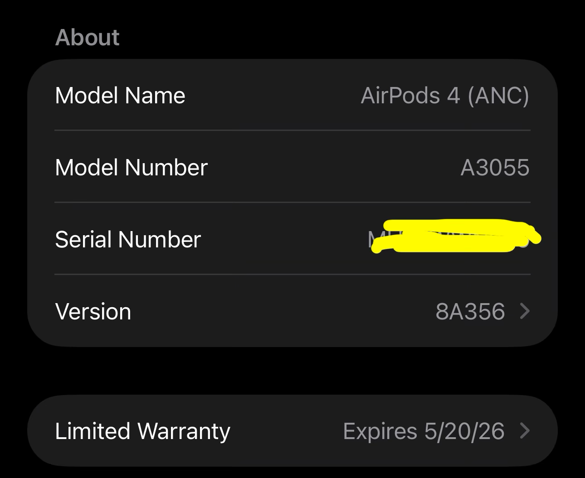Tap the Model Name label
The image size is (585, 478).
click(120, 96)
